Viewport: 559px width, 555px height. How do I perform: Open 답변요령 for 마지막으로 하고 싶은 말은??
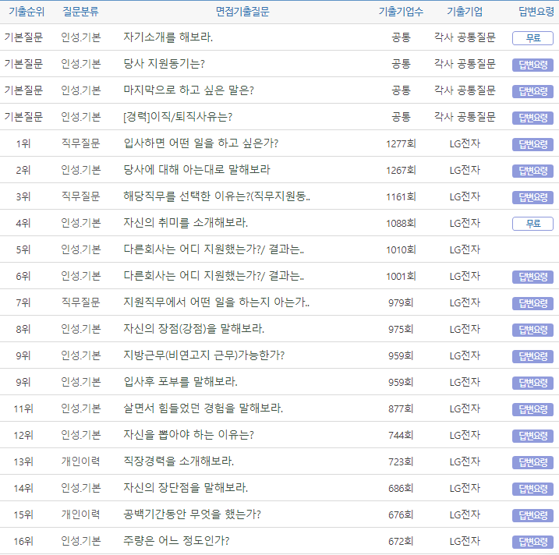point(532,91)
